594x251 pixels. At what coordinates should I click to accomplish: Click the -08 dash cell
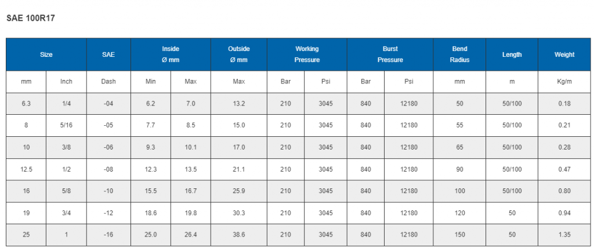pyautogui.click(x=108, y=169)
